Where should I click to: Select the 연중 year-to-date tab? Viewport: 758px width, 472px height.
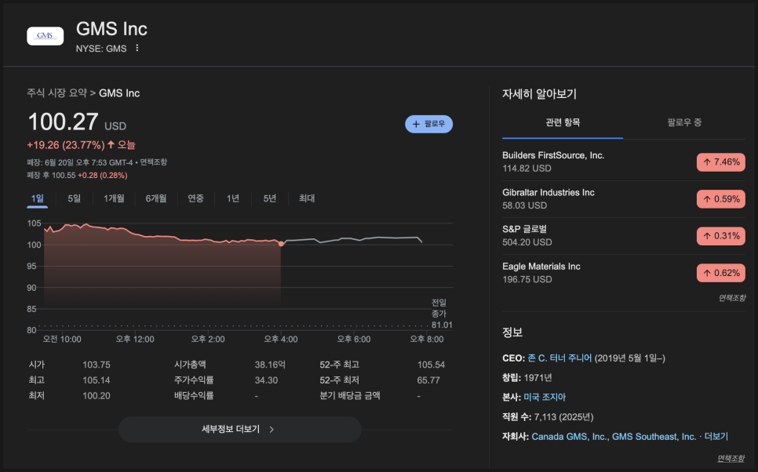[196, 198]
